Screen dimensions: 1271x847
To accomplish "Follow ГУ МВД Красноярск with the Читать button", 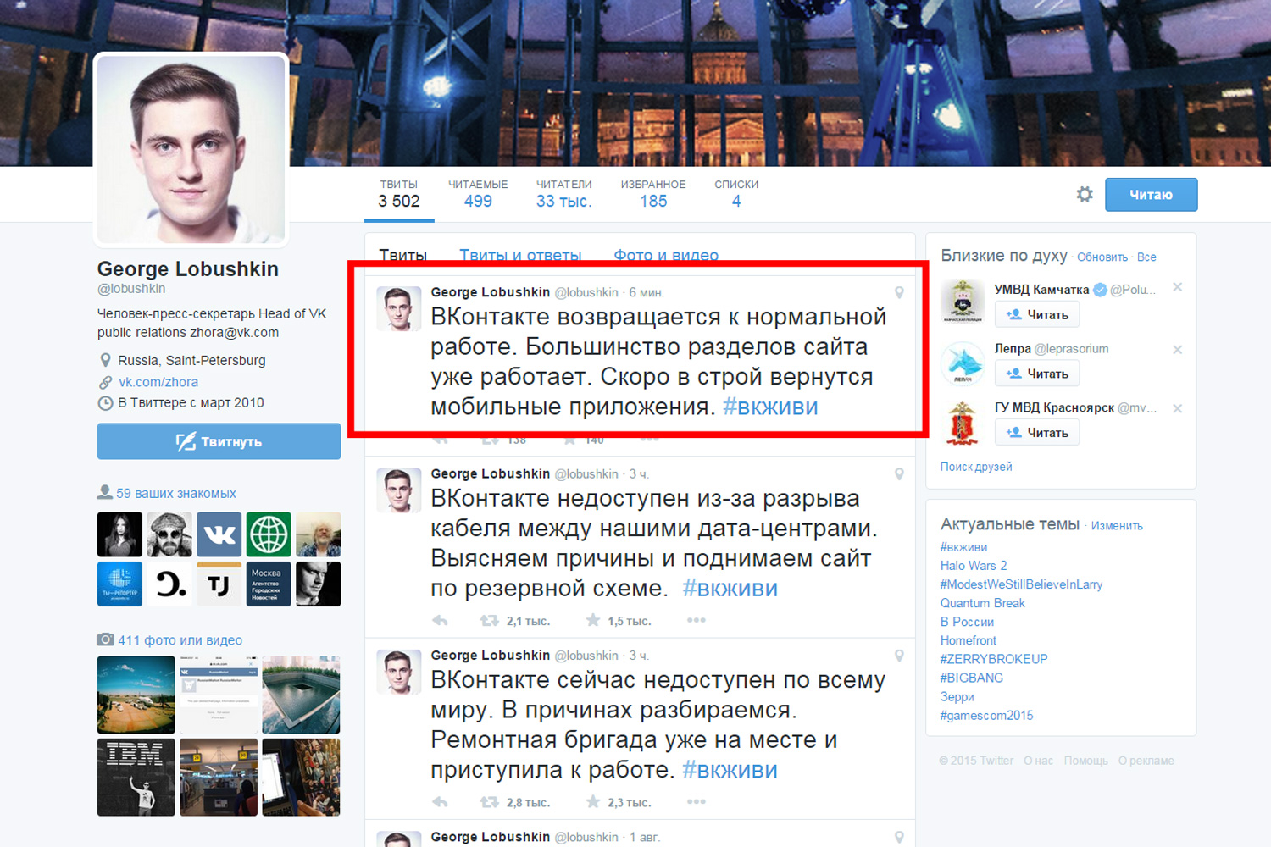I will 1037,432.
